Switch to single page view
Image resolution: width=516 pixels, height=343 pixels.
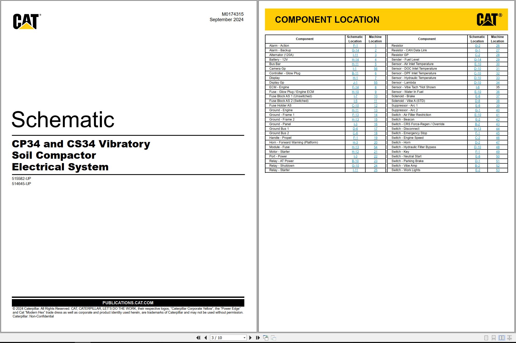pyautogui.click(x=486, y=338)
